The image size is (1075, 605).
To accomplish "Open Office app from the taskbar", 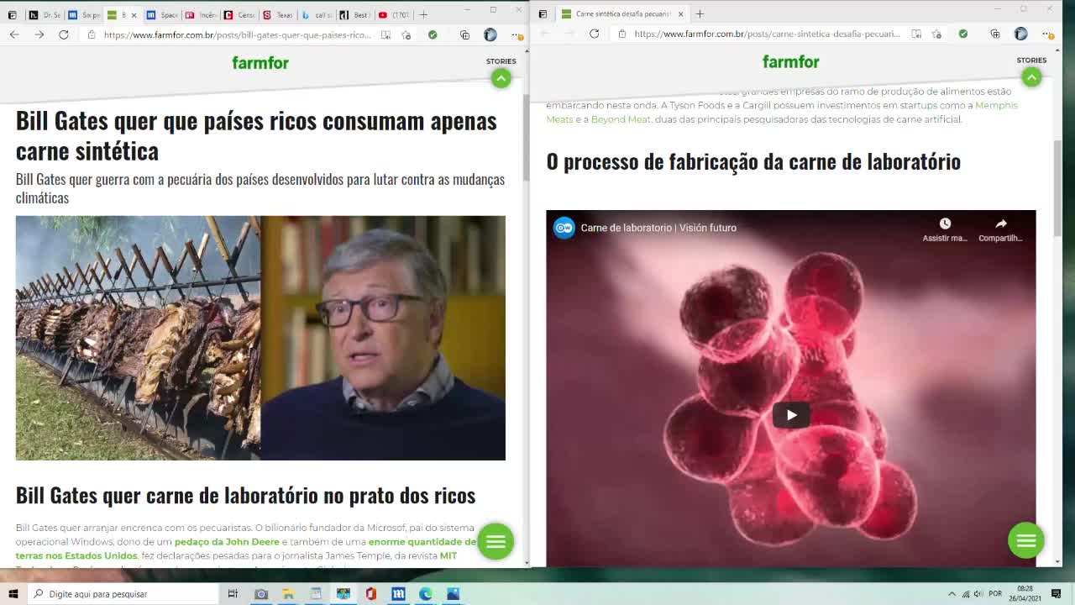I will pyautogui.click(x=370, y=594).
